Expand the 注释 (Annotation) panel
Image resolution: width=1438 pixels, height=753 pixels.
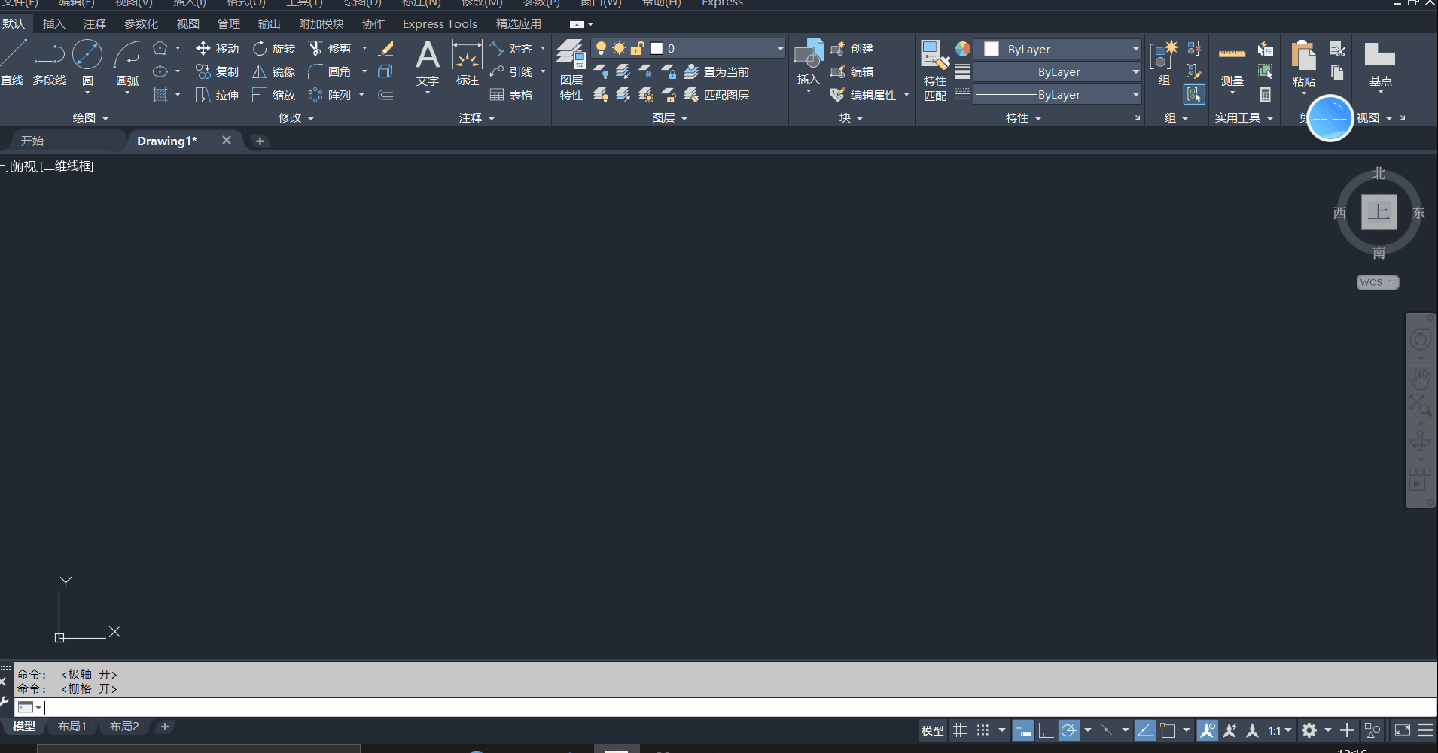pyautogui.click(x=477, y=118)
